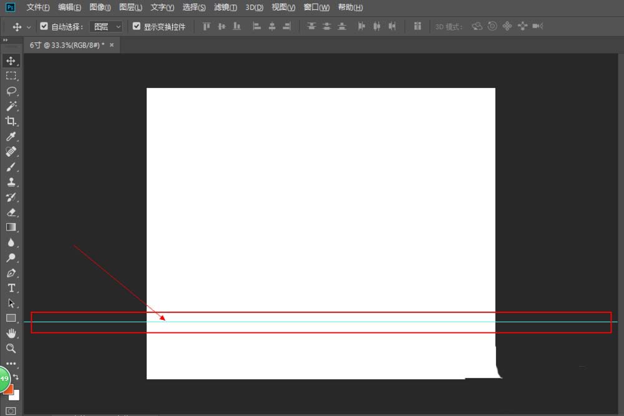Click the Auto-Align Layers icon
624x416 pixels.
pyautogui.click(x=417, y=26)
